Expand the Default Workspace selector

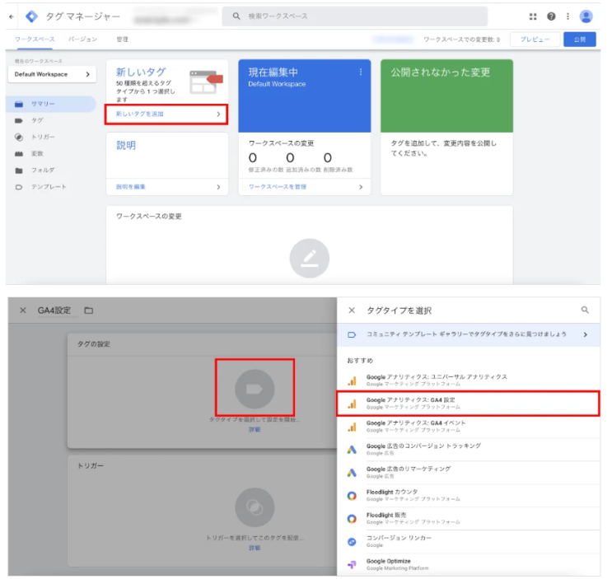pos(52,74)
